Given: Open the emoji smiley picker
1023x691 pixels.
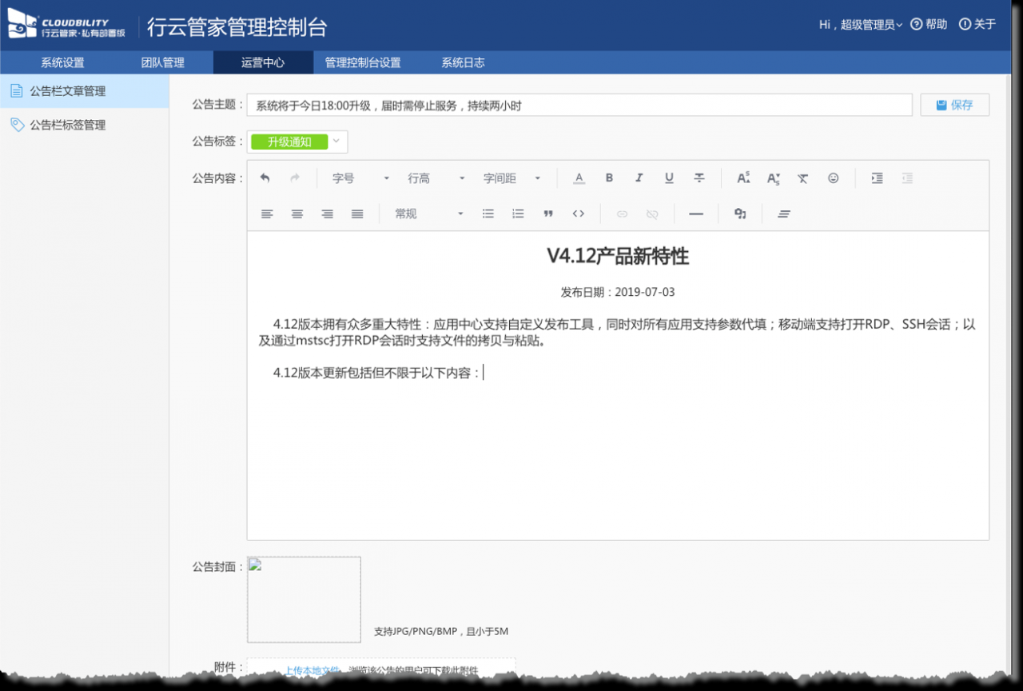Looking at the screenshot, I should [833, 178].
